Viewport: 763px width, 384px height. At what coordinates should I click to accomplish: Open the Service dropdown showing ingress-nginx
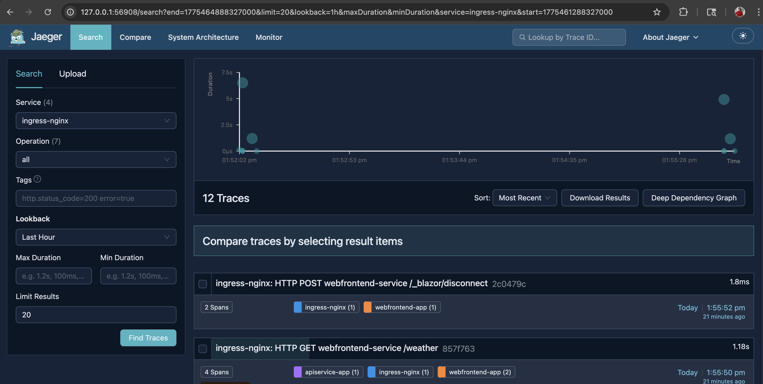(96, 121)
